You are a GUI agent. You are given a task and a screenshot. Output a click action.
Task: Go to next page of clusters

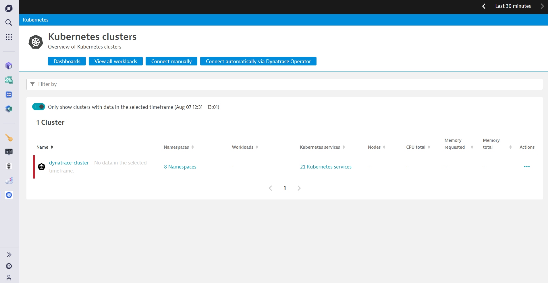click(x=299, y=188)
